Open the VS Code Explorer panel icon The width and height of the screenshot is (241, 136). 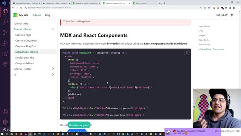pyautogui.click(x=5, y=12)
